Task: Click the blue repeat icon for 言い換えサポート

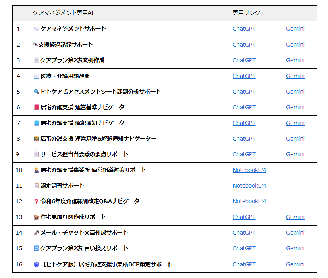Action: pos(36,248)
